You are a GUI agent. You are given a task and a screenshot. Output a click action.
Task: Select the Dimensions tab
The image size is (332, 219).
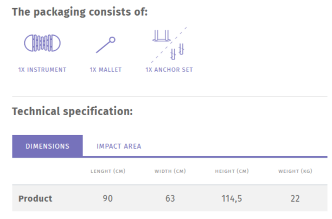tap(48, 146)
